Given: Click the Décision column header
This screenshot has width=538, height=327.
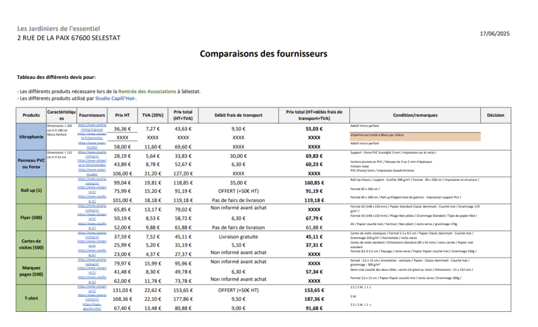Looking at the screenshot, I should [495, 115].
